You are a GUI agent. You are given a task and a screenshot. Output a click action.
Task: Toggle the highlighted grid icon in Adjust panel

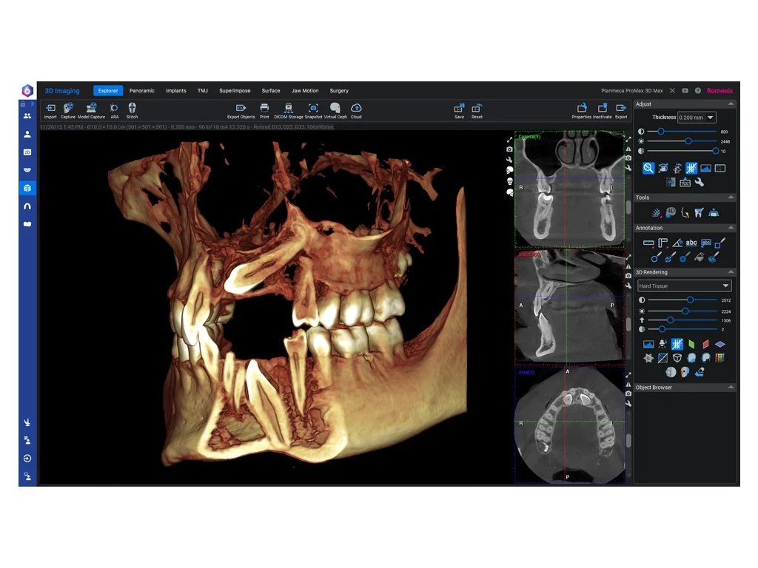click(x=691, y=168)
